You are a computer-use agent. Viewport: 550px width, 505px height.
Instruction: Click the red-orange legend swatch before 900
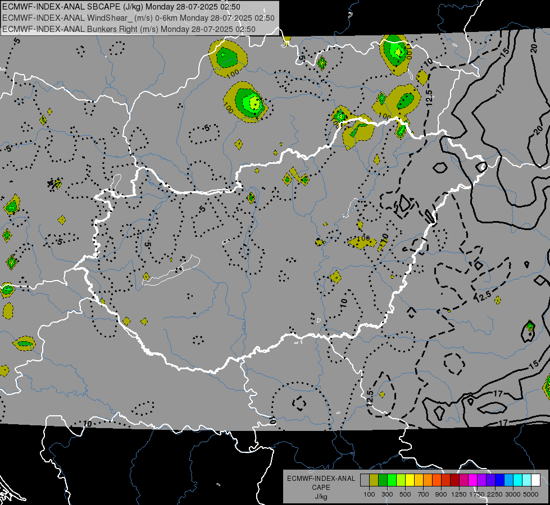pos(437,480)
